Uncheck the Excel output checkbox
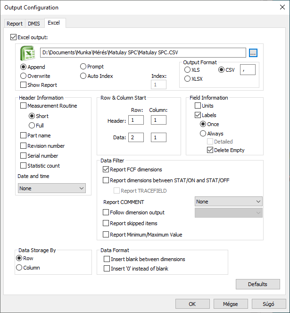The width and height of the screenshot is (290, 313). tap(13, 37)
